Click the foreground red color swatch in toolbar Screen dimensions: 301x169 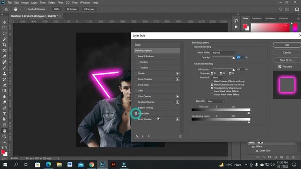click(x=3, y=152)
